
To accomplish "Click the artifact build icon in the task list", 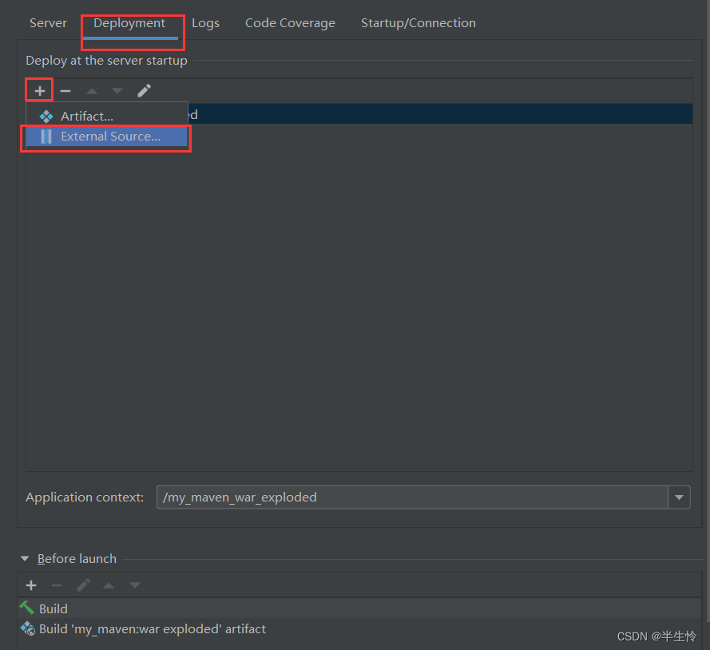I will [28, 628].
